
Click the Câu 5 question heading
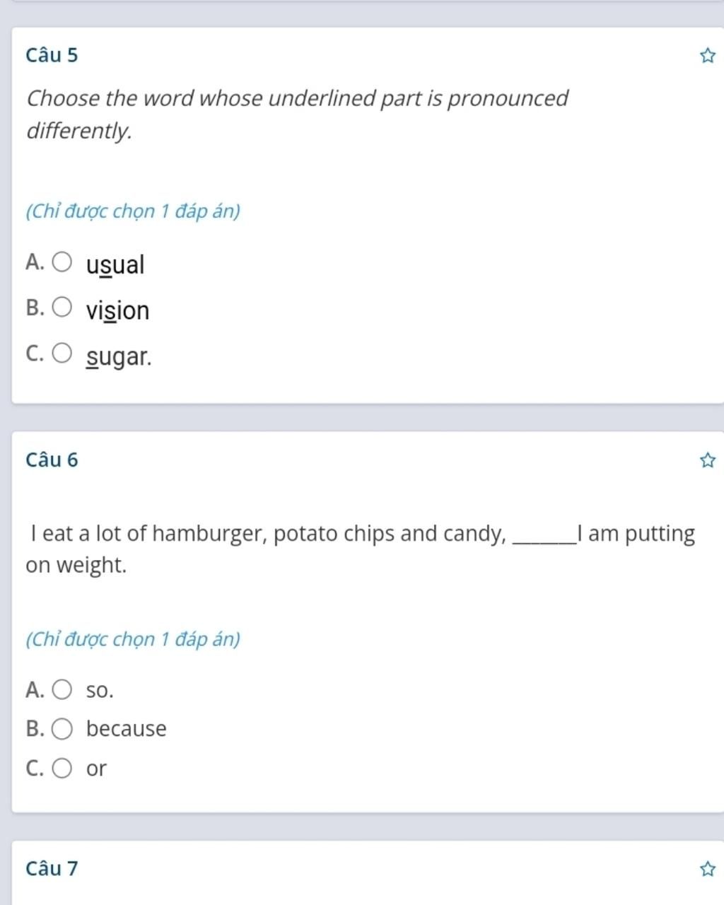click(x=52, y=55)
